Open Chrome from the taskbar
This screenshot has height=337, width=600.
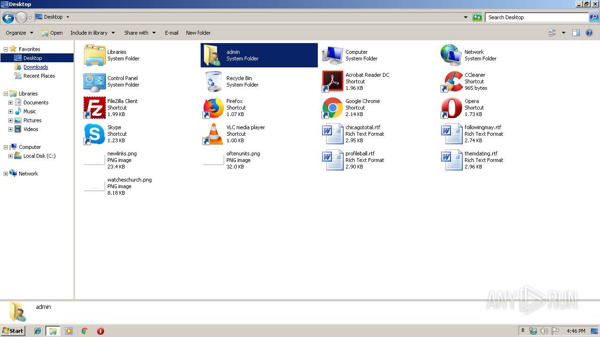pyautogui.click(x=84, y=331)
